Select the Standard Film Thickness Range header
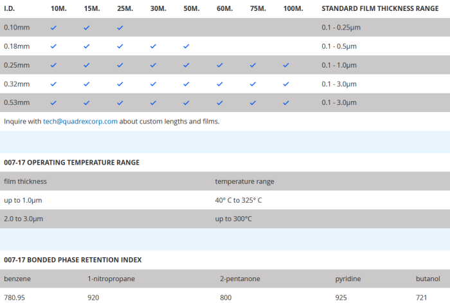 pos(380,8)
